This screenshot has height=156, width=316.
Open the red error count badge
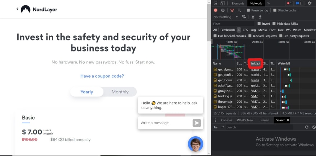coord(289,4)
